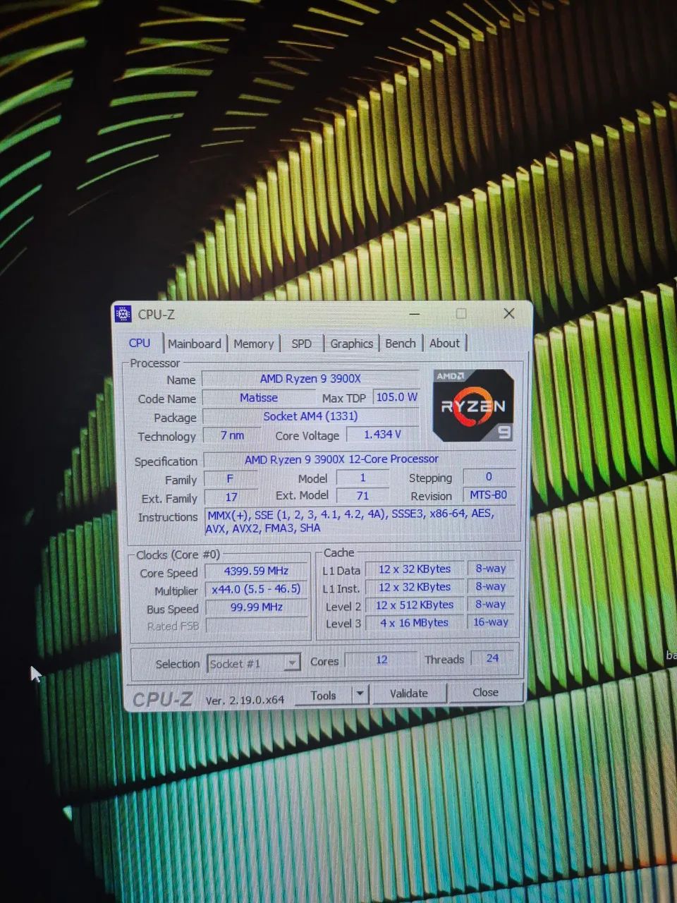677x903 pixels.
Task: Click the Validate button
Action: (409, 693)
